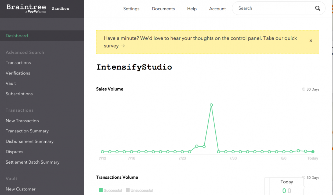Open Disbursement Summary report

tap(30, 141)
